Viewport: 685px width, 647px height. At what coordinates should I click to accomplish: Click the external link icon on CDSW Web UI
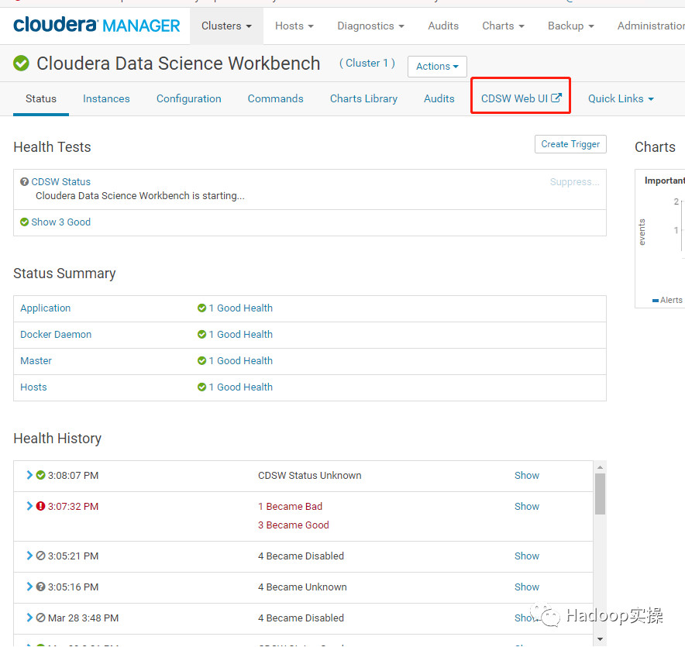click(556, 98)
